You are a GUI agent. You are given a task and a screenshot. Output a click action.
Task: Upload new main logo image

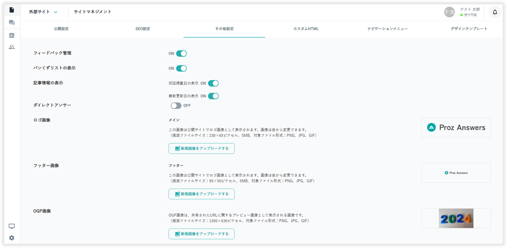pyautogui.click(x=201, y=149)
